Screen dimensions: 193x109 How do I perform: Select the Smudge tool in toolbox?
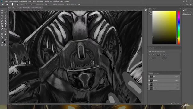pos(5,26)
